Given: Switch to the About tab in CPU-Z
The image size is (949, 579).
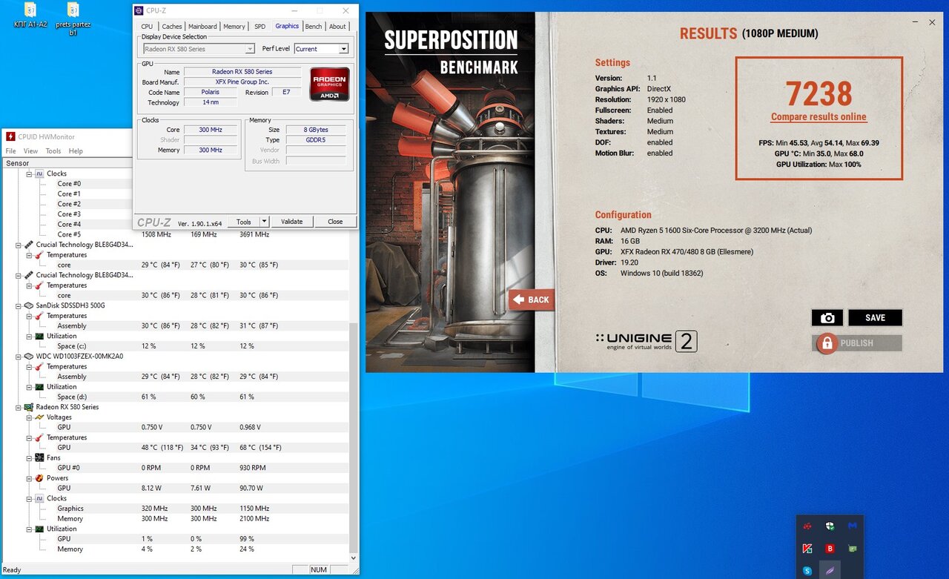Looking at the screenshot, I should coord(337,26).
